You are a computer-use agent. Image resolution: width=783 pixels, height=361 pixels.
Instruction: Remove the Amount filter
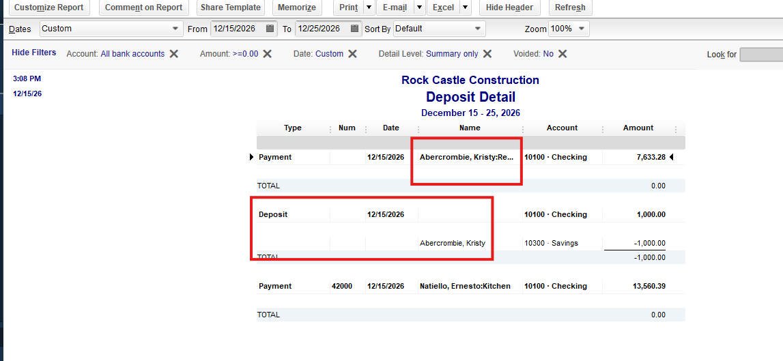click(x=267, y=54)
